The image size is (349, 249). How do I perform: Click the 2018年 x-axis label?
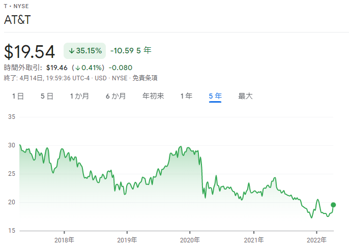[64, 240]
